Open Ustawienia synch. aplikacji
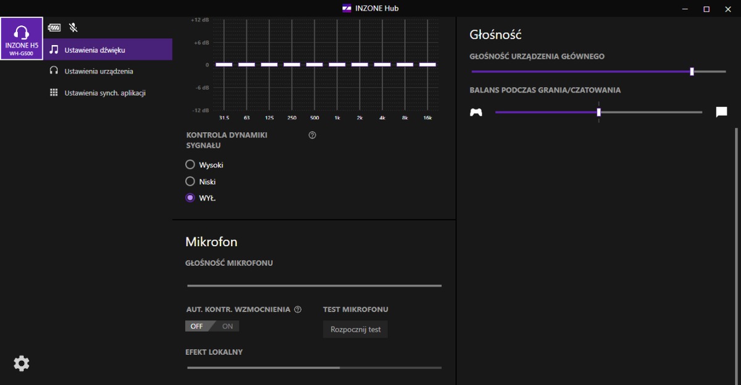Viewport: 741px width, 385px height. pyautogui.click(x=107, y=93)
